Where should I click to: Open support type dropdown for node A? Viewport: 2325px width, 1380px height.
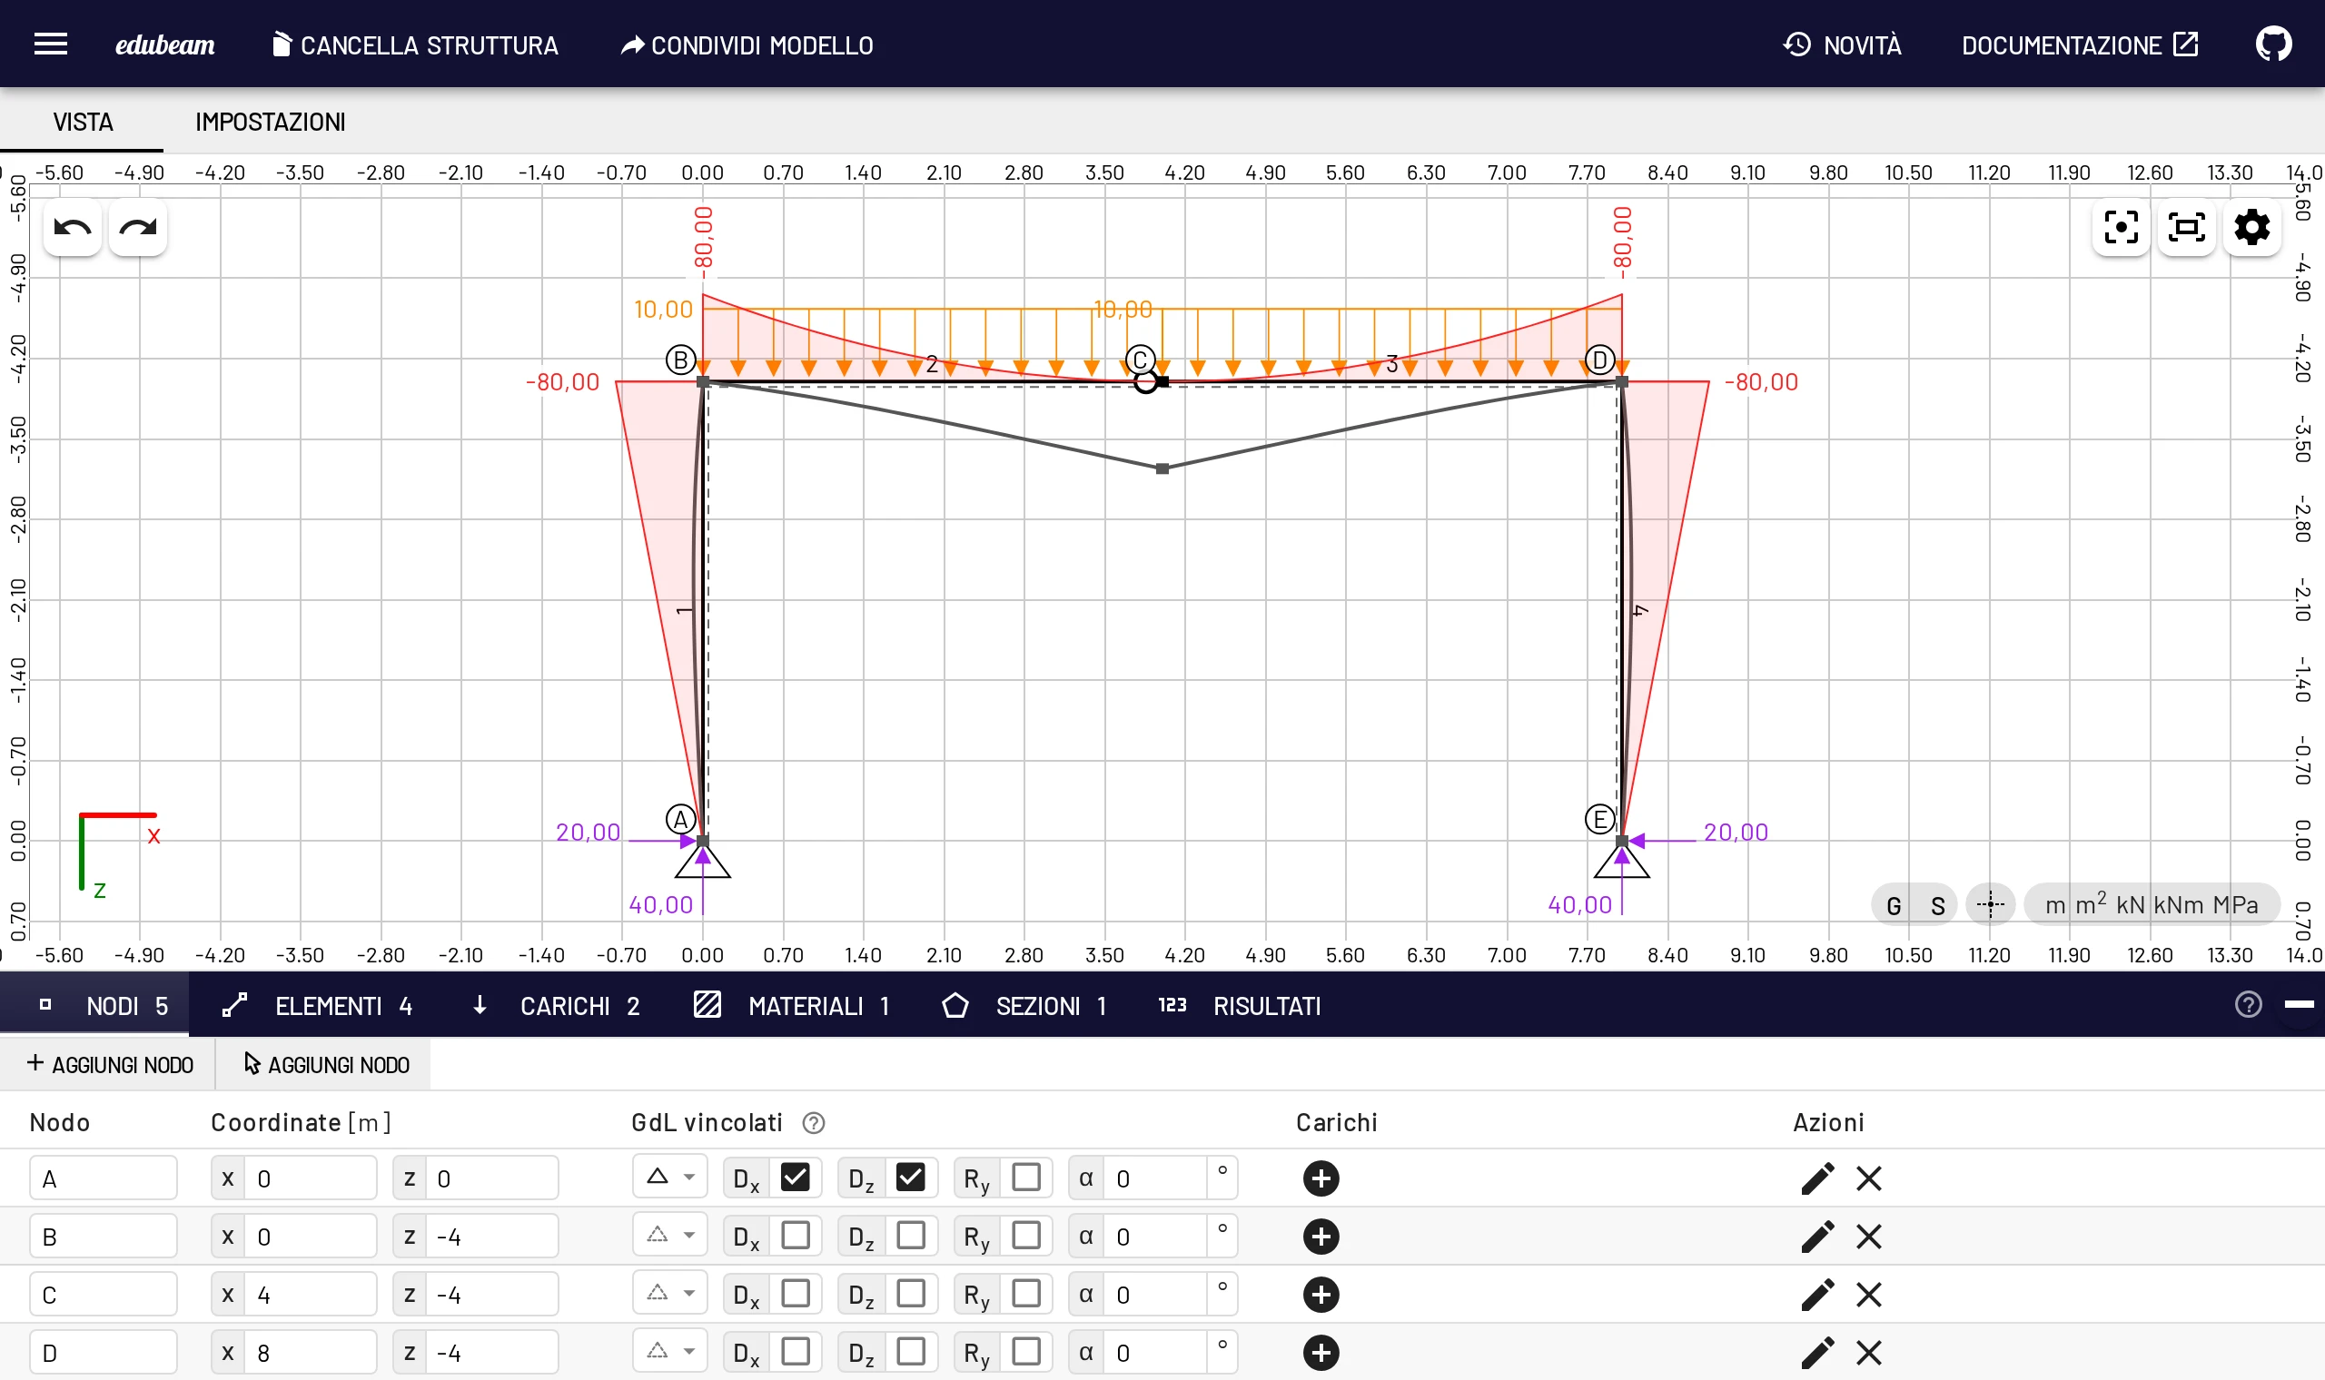[669, 1178]
